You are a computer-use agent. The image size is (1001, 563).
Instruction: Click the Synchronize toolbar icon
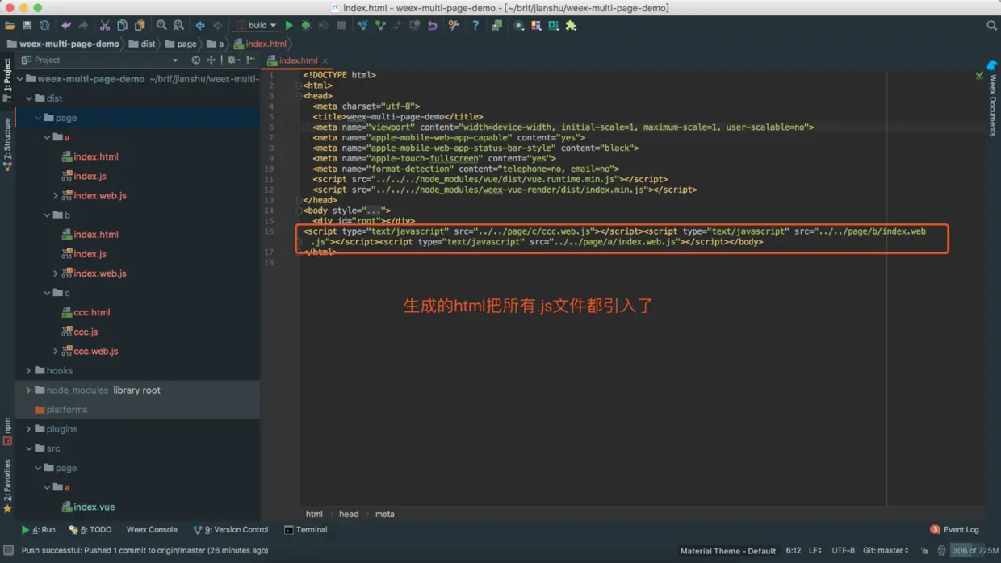(44, 26)
